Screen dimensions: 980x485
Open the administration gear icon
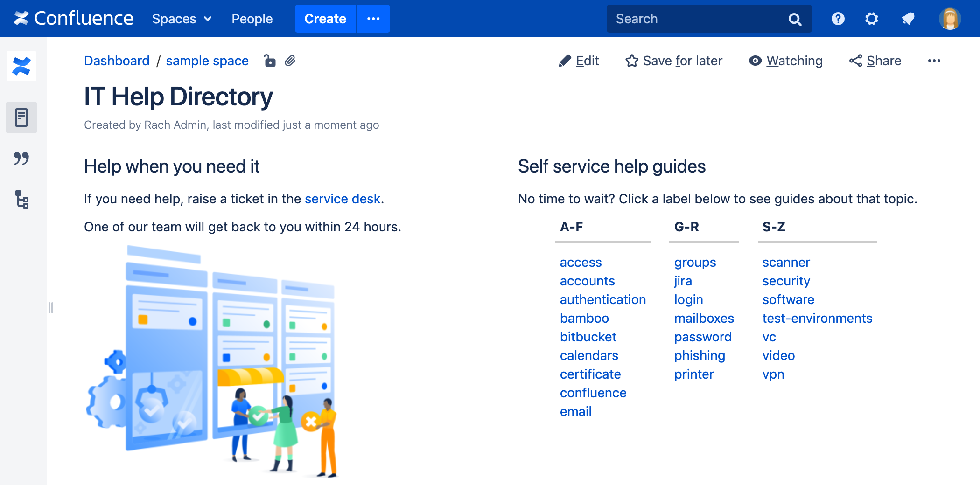pyautogui.click(x=871, y=19)
